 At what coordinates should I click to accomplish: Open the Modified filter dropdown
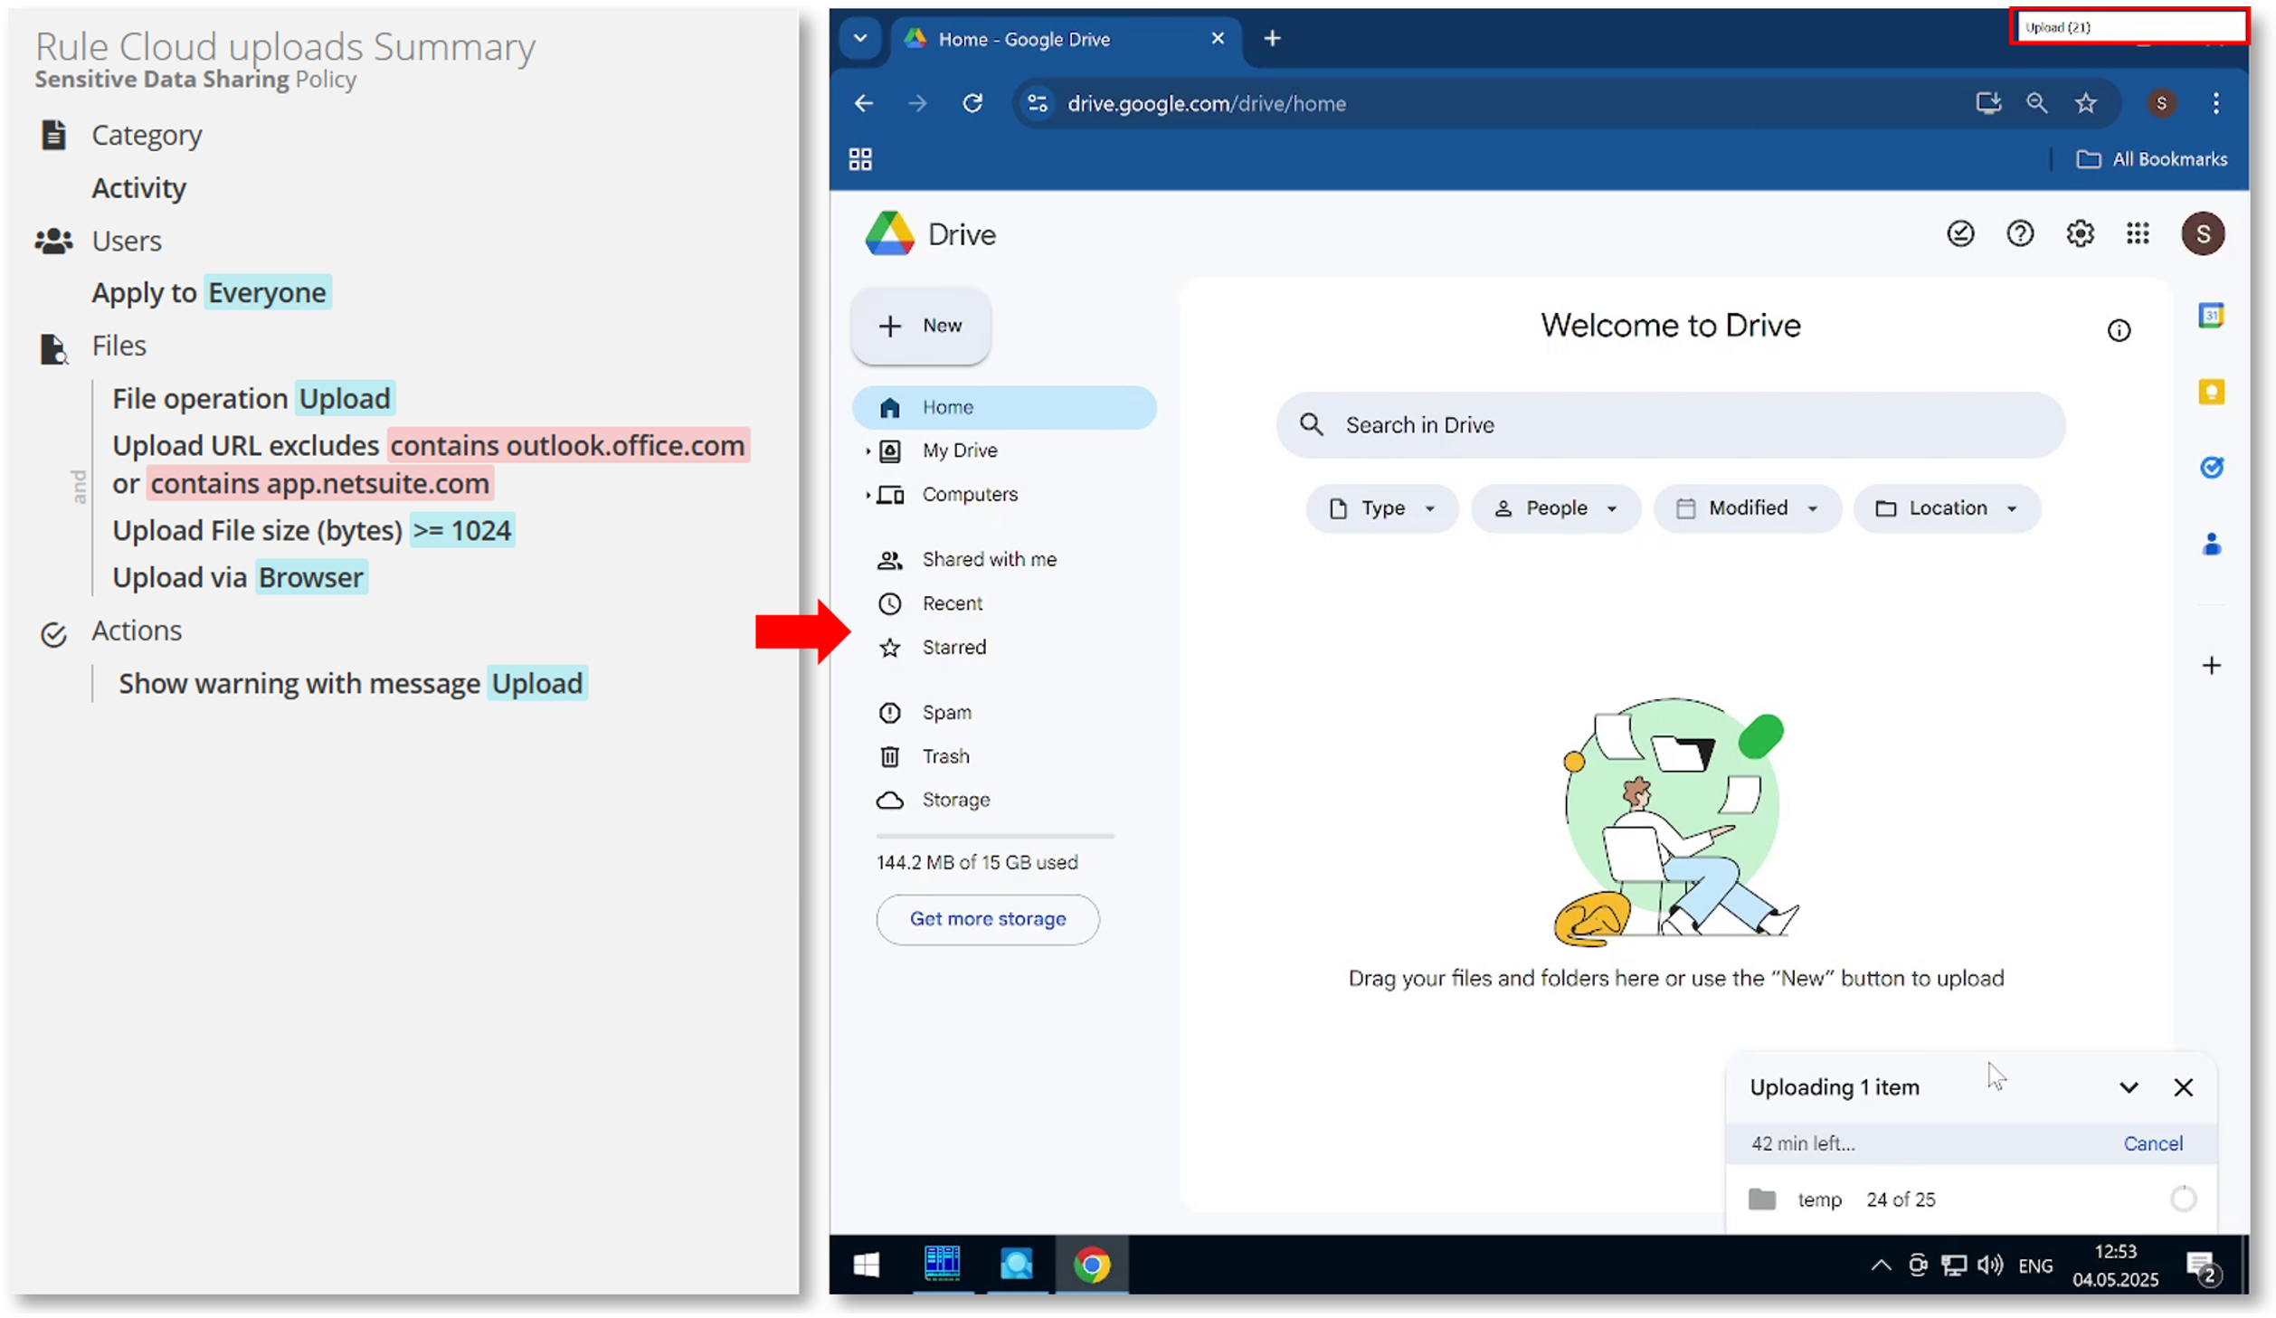1746,507
